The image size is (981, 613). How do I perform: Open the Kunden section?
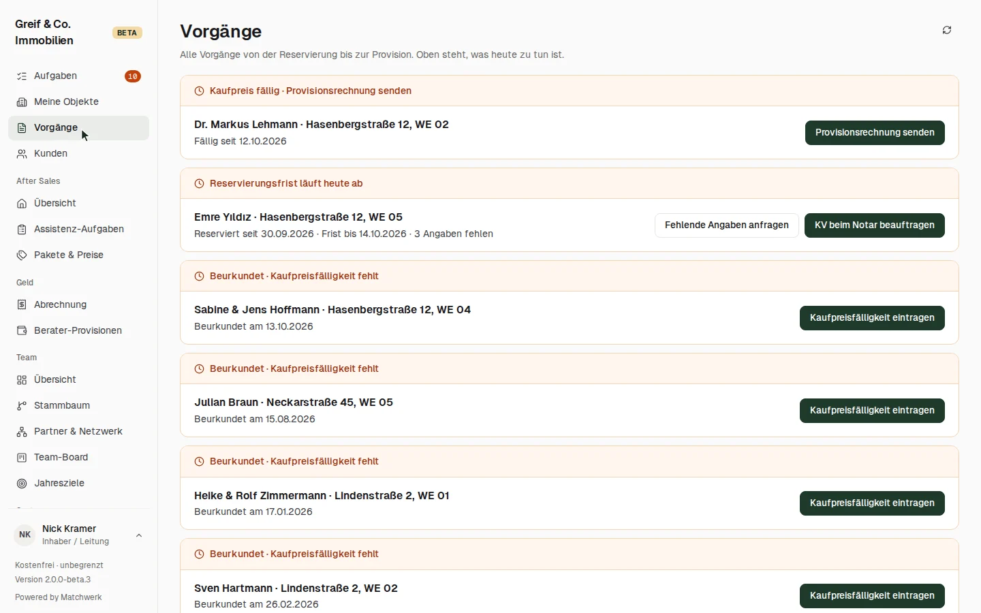click(x=78, y=154)
